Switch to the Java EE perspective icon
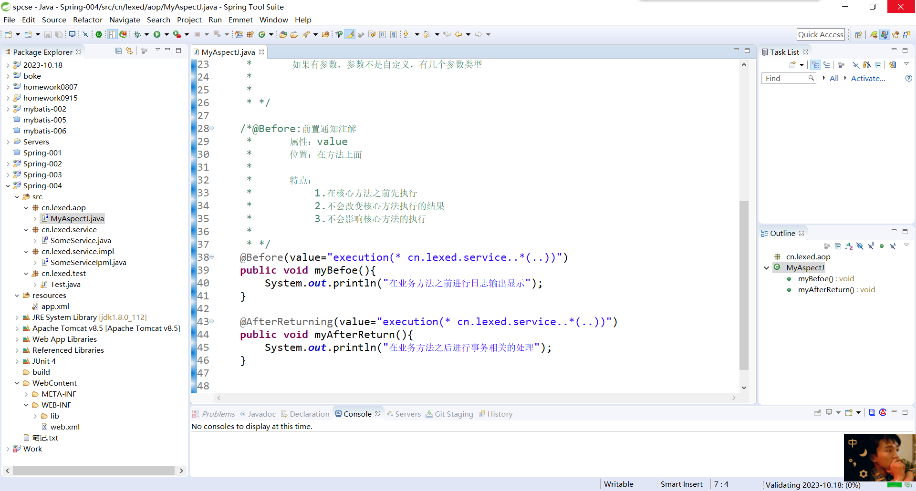 [895, 34]
